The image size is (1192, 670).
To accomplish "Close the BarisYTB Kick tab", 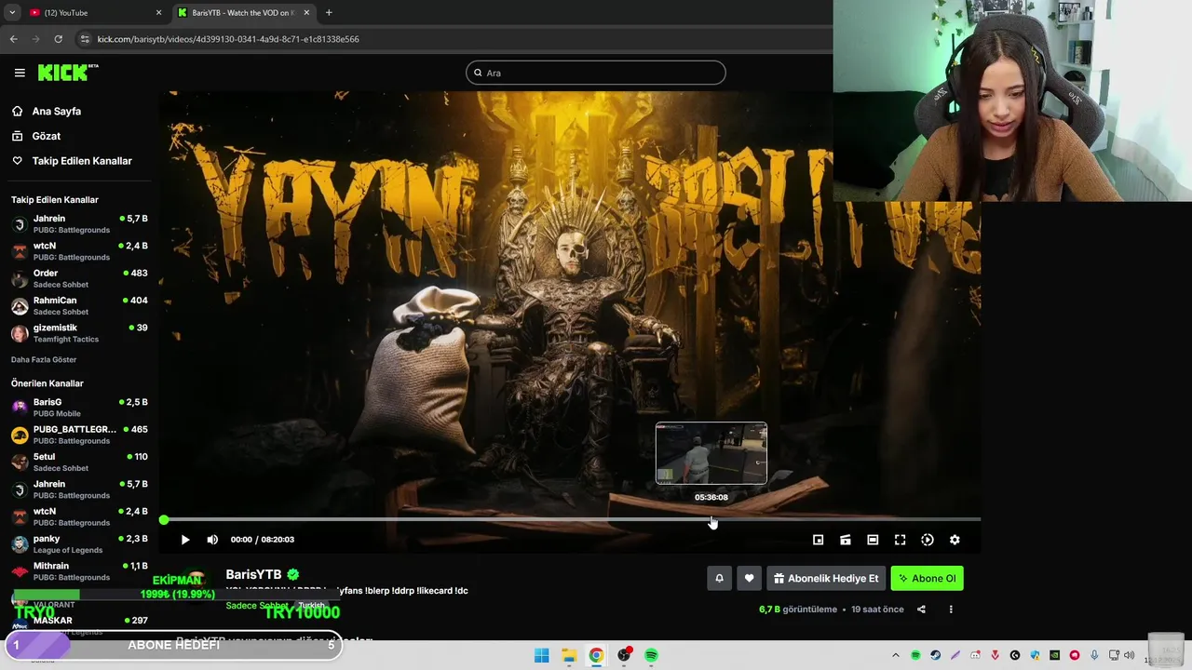I will [x=306, y=13].
